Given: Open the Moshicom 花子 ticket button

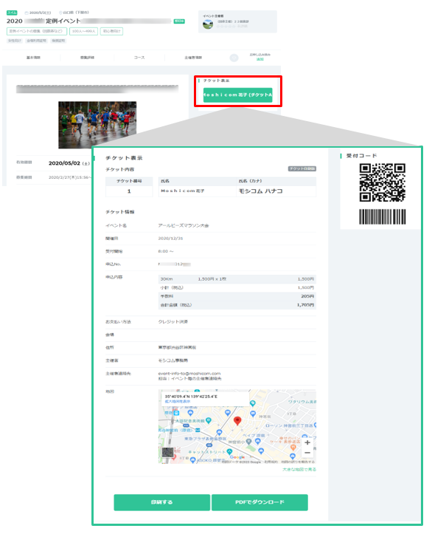Looking at the screenshot, I should tap(237, 95).
